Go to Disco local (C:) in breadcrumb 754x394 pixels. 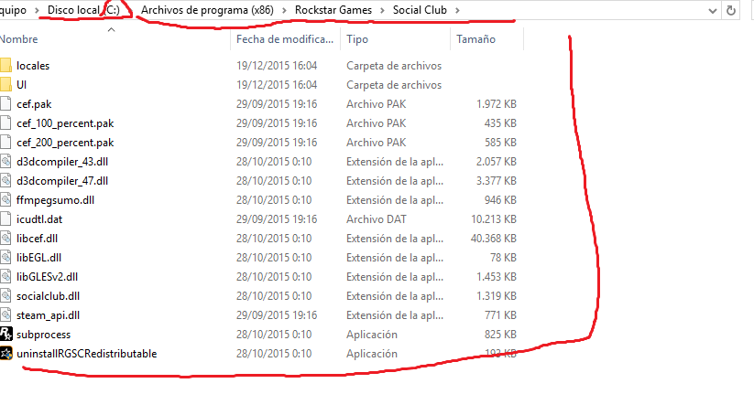point(83,10)
